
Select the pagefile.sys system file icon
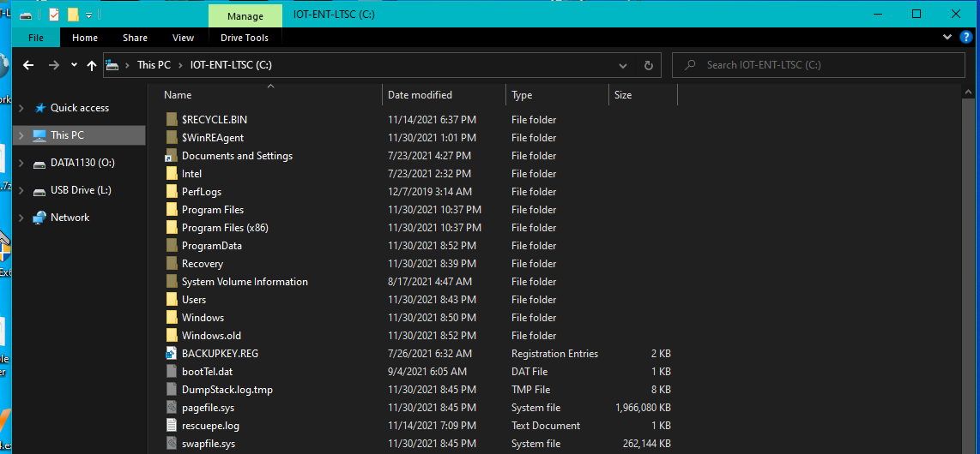(x=172, y=408)
